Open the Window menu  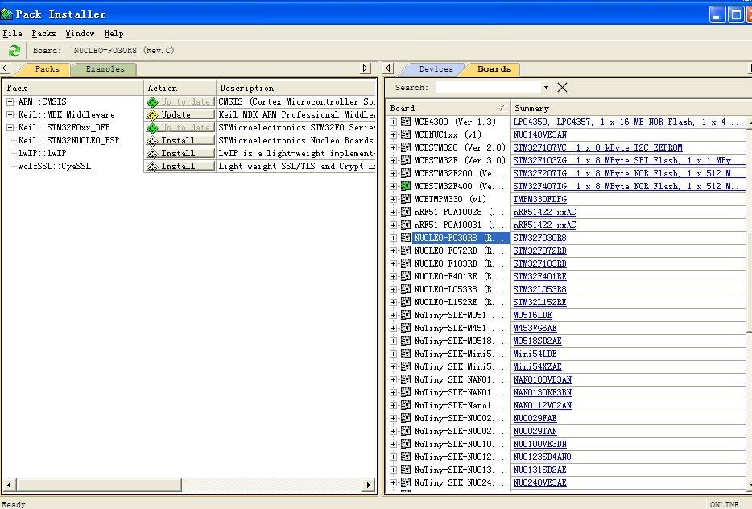[x=80, y=33]
